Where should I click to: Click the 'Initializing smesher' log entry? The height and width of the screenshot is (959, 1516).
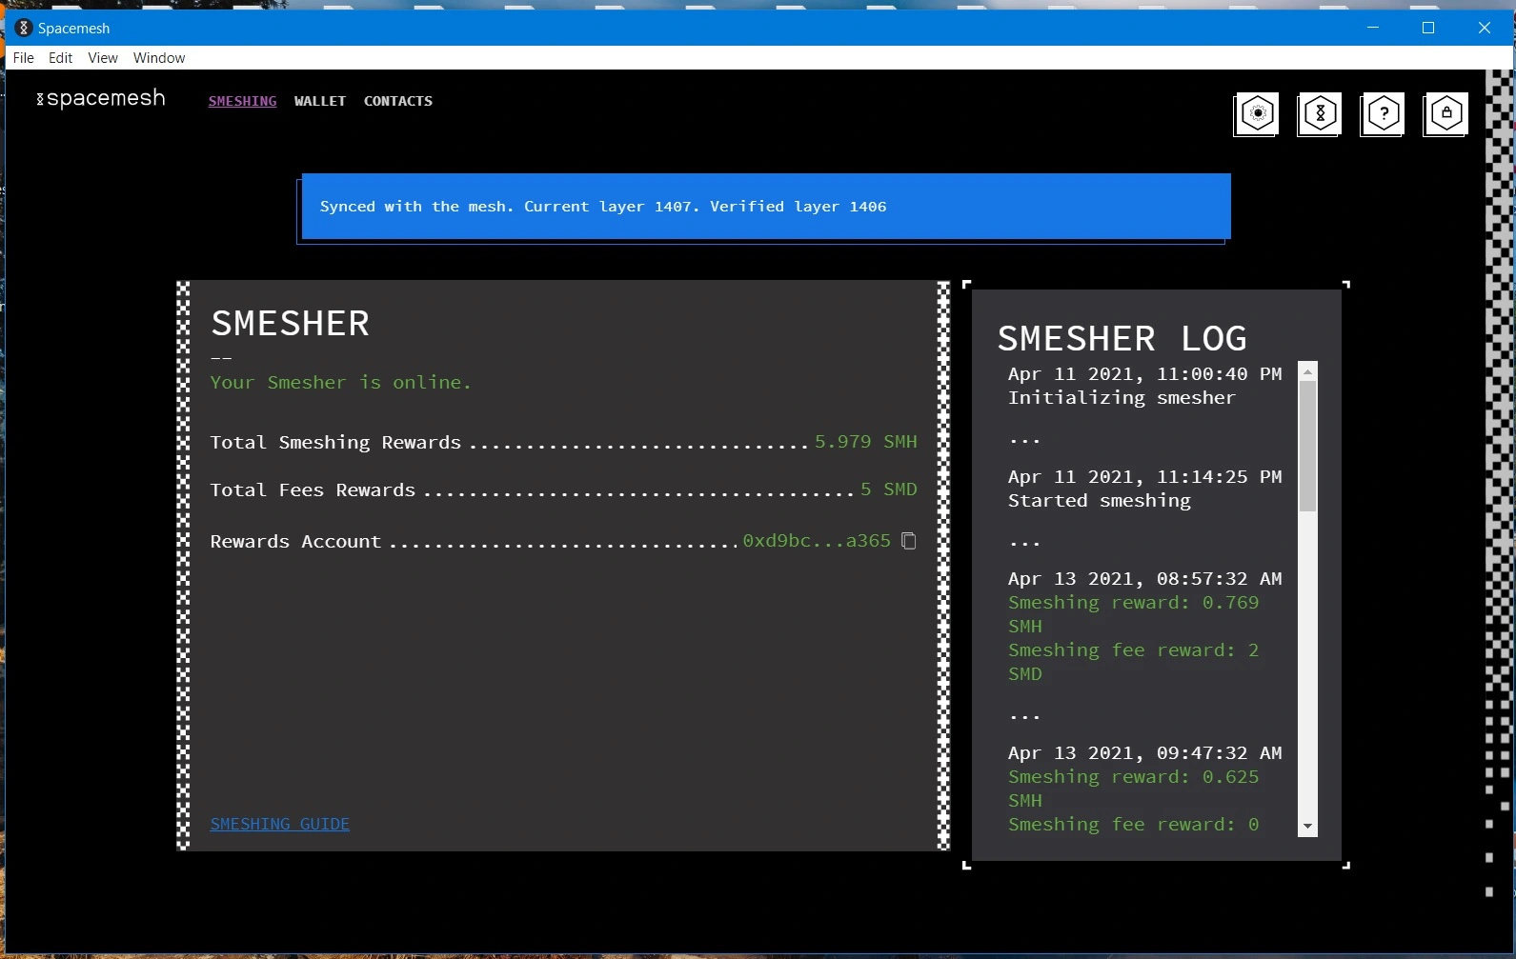tap(1122, 398)
